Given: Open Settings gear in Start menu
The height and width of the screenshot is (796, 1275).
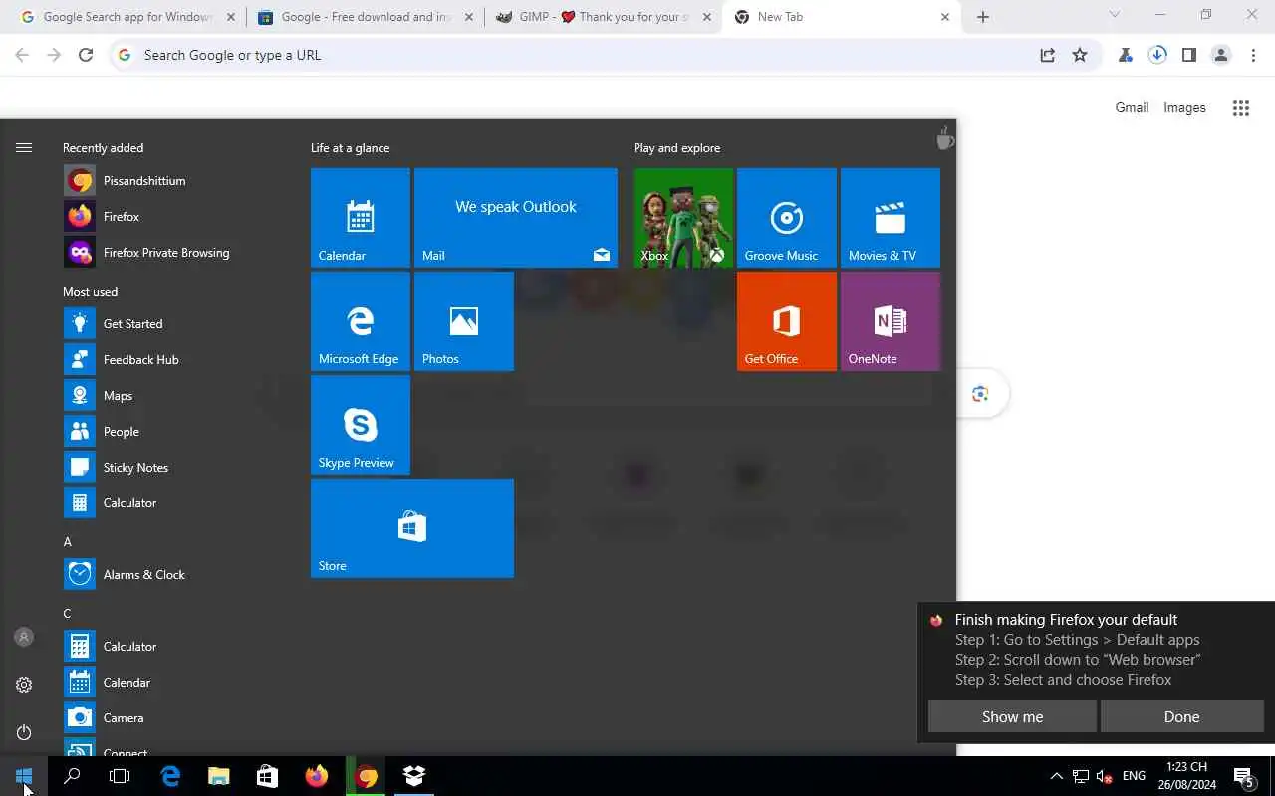Looking at the screenshot, I should 24,685.
